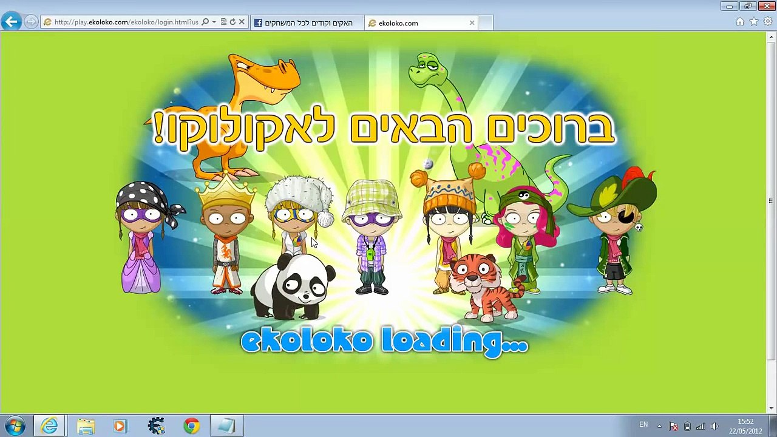
Task: Open the network signal tray icon
Action: point(701,426)
